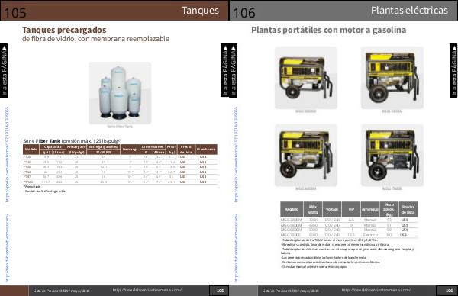Image resolution: width=458 pixels, height=296 pixels.
Task: Open the tiendabombasbarnesa.com link in page 105 footer
Action: click(147, 290)
